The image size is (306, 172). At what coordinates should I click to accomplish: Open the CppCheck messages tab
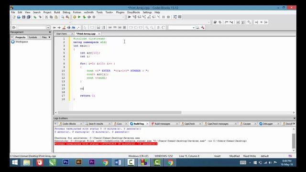click(x=218, y=124)
